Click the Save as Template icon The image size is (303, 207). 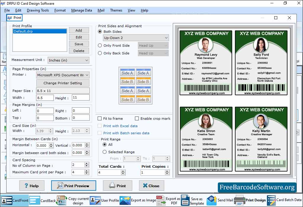(185, 200)
